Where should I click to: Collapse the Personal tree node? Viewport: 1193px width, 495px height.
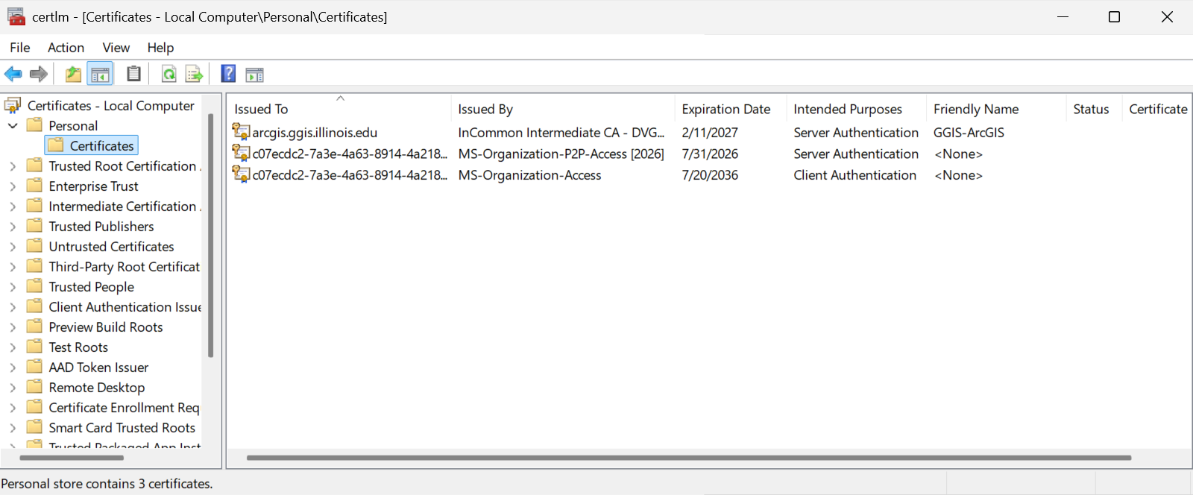(13, 125)
